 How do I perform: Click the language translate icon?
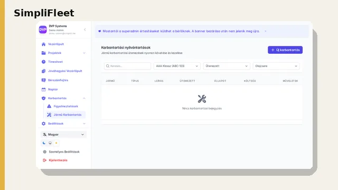(44, 135)
